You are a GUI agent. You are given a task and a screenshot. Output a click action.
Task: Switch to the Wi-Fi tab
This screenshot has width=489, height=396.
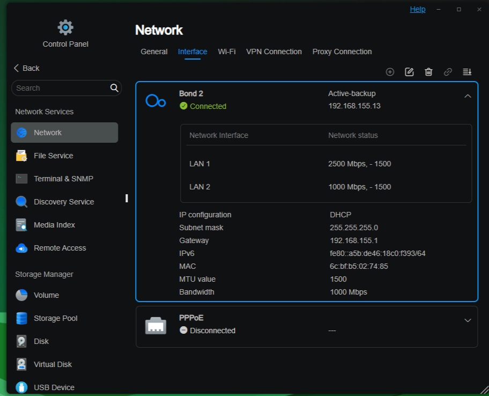click(227, 52)
